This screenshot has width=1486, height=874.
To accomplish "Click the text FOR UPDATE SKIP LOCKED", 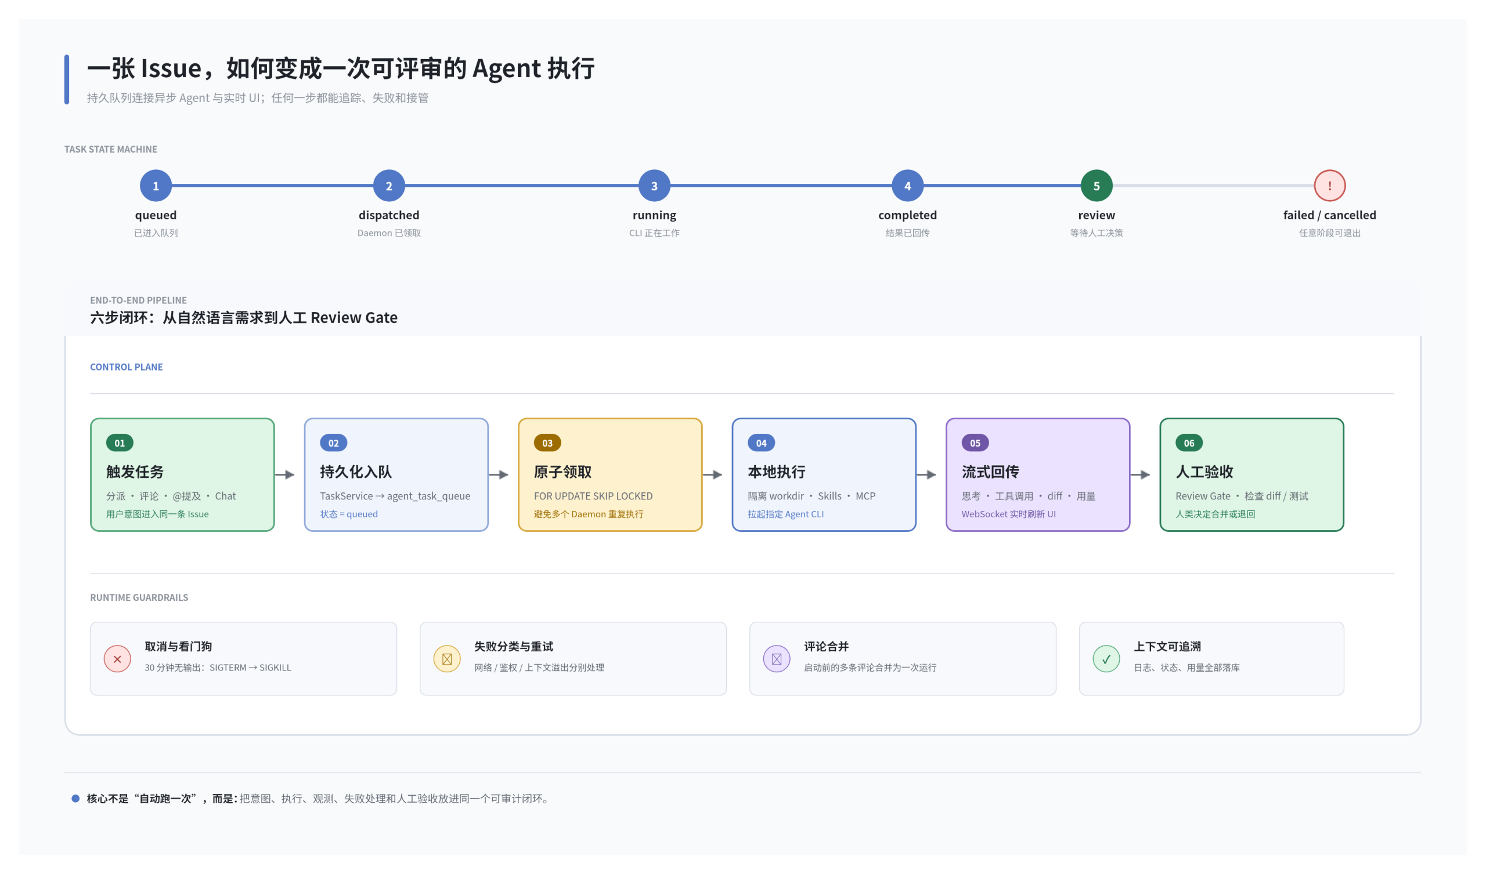I will click(593, 496).
